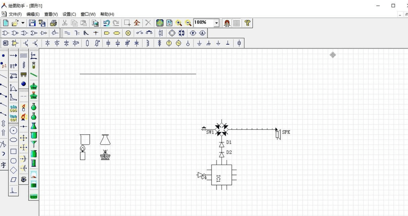Select the text tool (字)
The image size is (408, 216).
4,165
